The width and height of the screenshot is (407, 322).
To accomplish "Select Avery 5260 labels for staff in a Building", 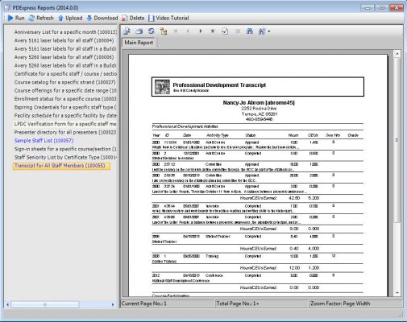I will point(65,65).
